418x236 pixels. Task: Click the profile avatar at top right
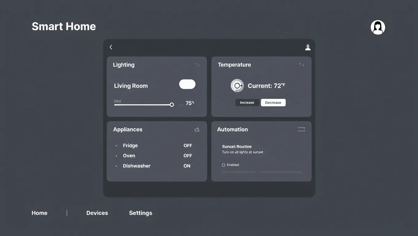tap(378, 27)
